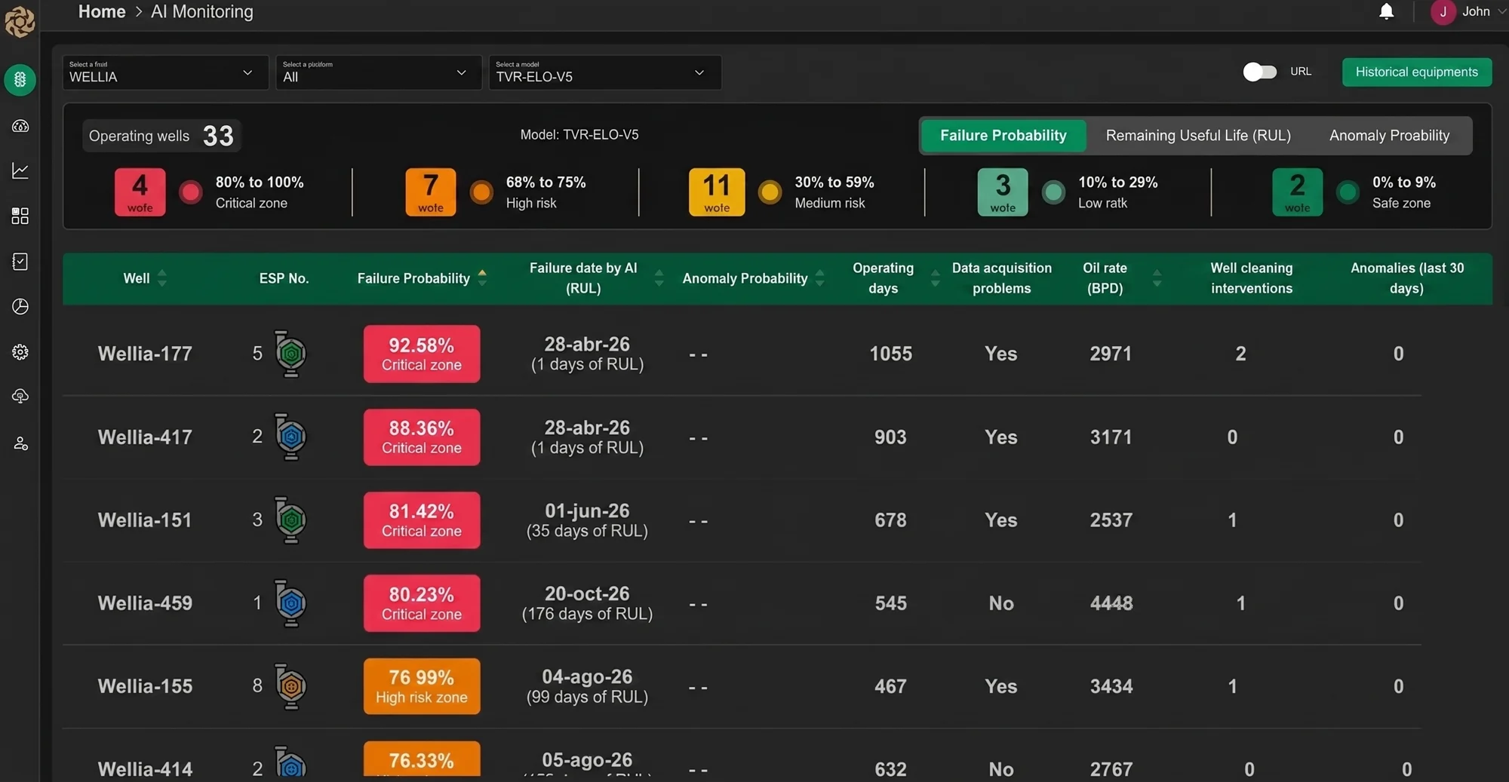This screenshot has height=782, width=1509.
Task: Click the red 4 critical zone badge
Action: point(140,192)
